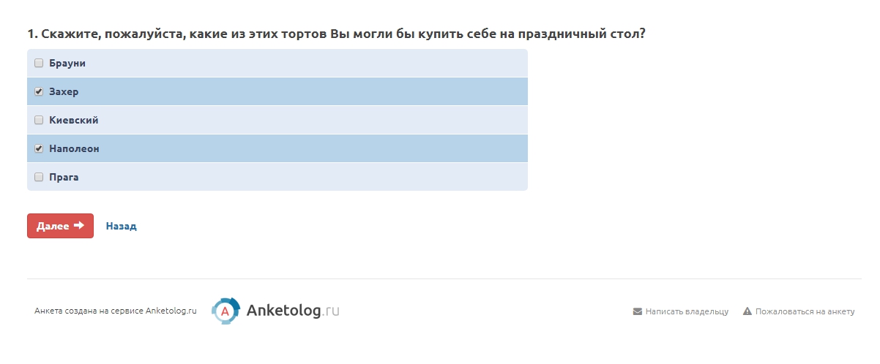
Task: Check the Брауни checkbox
Action: [x=39, y=64]
